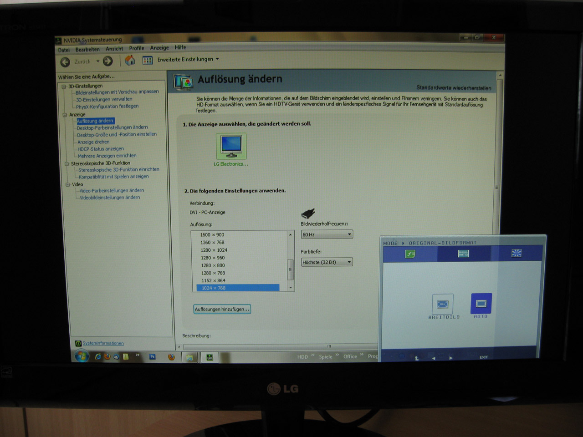Click the OSD return-up arrow icon
The height and width of the screenshot is (437, 583).
click(416, 358)
